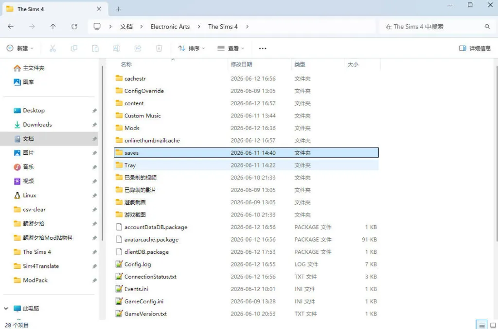
Task: Select the GameVersion.txt file
Action: pos(246,313)
